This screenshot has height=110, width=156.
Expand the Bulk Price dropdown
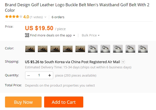click(x=91, y=35)
